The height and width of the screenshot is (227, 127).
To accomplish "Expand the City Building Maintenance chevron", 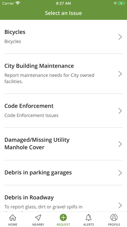I will pos(120,74).
